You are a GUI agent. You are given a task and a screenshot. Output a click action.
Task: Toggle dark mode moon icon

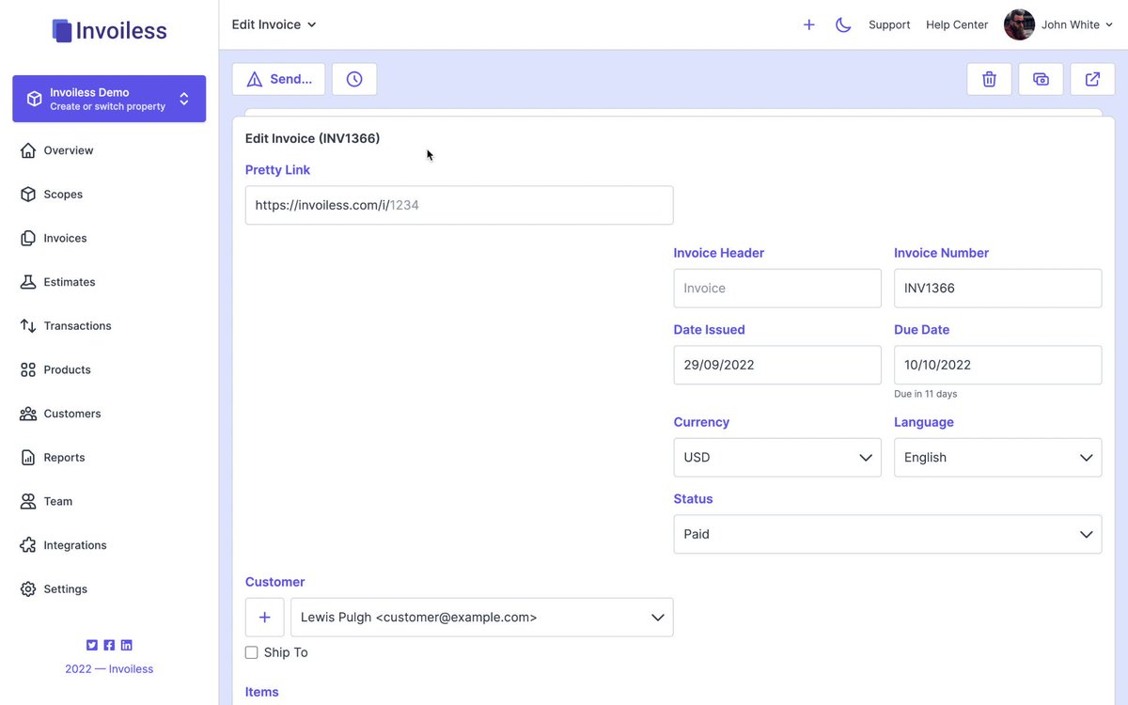coord(843,25)
